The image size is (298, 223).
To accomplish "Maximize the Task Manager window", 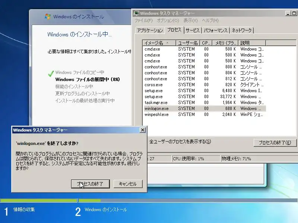I will coord(294,13).
